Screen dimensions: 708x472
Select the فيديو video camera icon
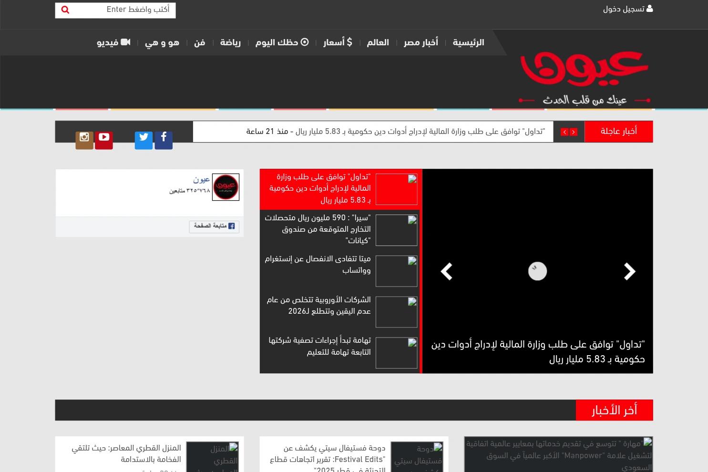pyautogui.click(x=125, y=42)
